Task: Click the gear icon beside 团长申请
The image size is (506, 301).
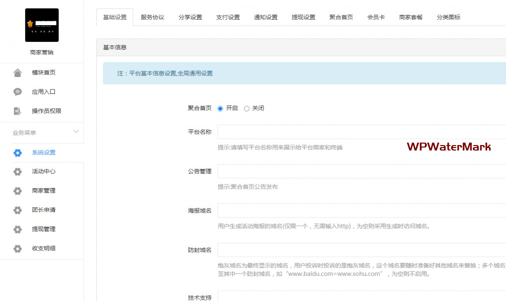Action: pyautogui.click(x=18, y=210)
